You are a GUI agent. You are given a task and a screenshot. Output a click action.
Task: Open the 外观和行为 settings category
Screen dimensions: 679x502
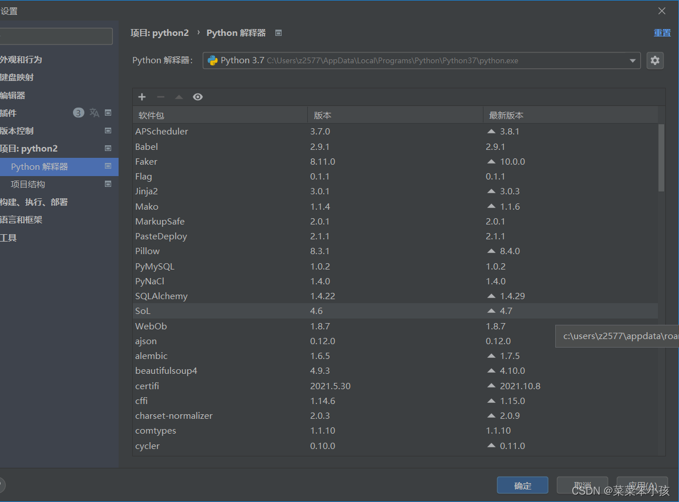pos(21,60)
